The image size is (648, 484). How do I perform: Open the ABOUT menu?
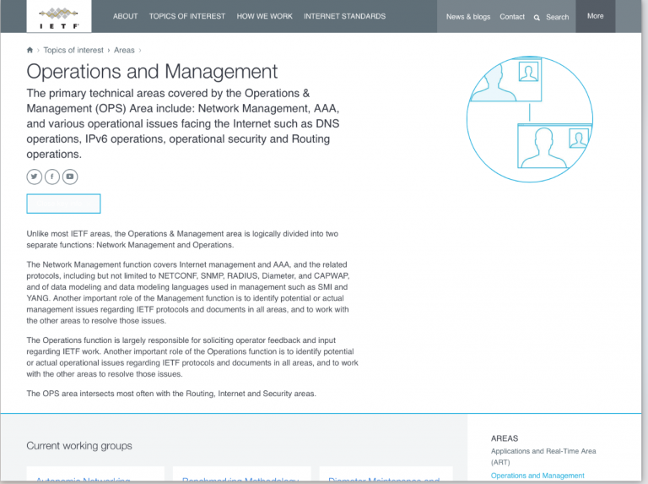click(x=125, y=16)
